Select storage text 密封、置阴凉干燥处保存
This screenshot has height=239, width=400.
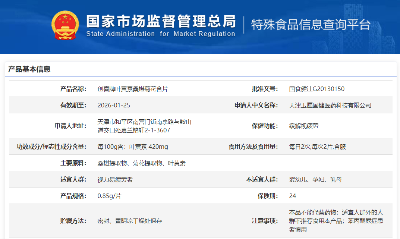(x=130, y=221)
